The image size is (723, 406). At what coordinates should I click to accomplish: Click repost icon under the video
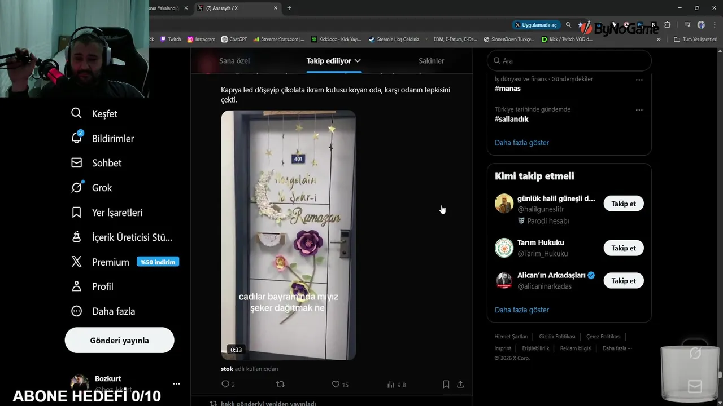[280, 385]
